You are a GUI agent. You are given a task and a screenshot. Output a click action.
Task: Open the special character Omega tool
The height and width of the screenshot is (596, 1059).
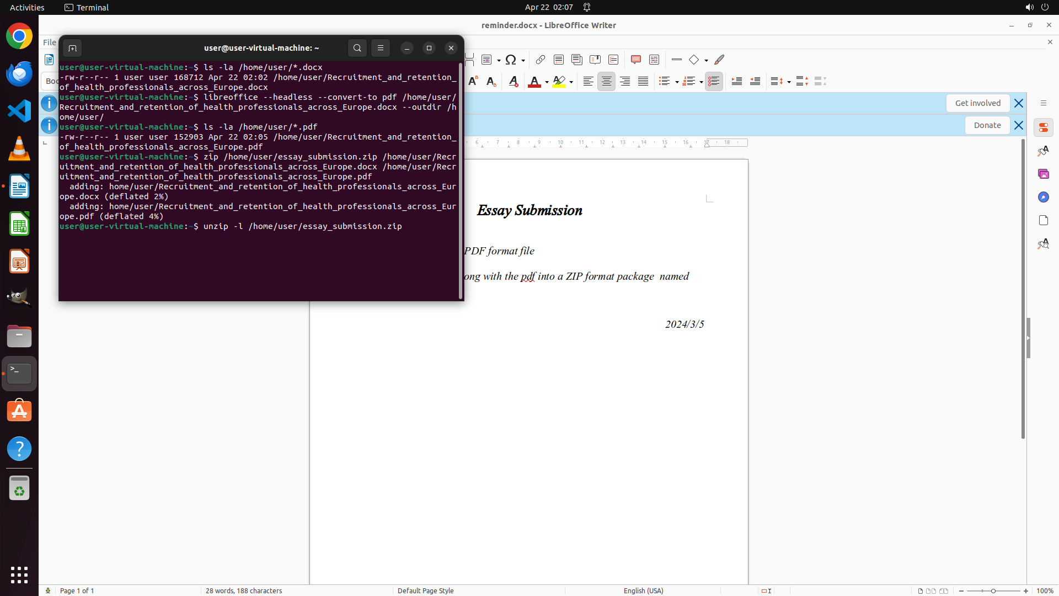pyautogui.click(x=511, y=60)
